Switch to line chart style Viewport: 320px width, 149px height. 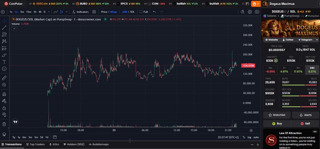(x=56, y=12)
